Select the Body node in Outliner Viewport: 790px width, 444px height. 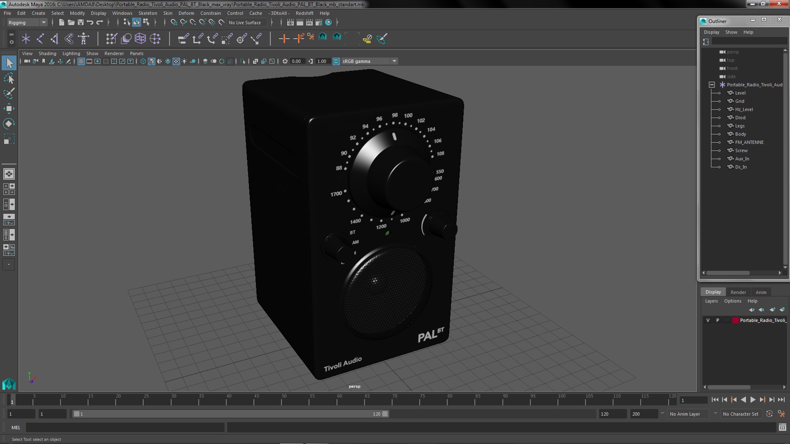click(741, 134)
